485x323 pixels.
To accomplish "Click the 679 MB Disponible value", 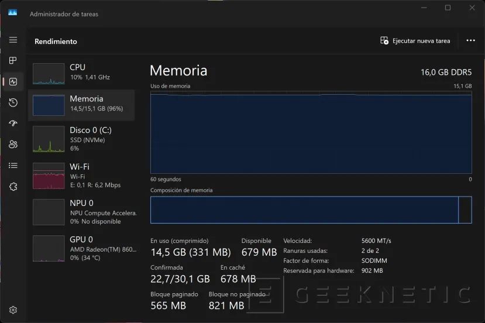I will (x=259, y=252).
